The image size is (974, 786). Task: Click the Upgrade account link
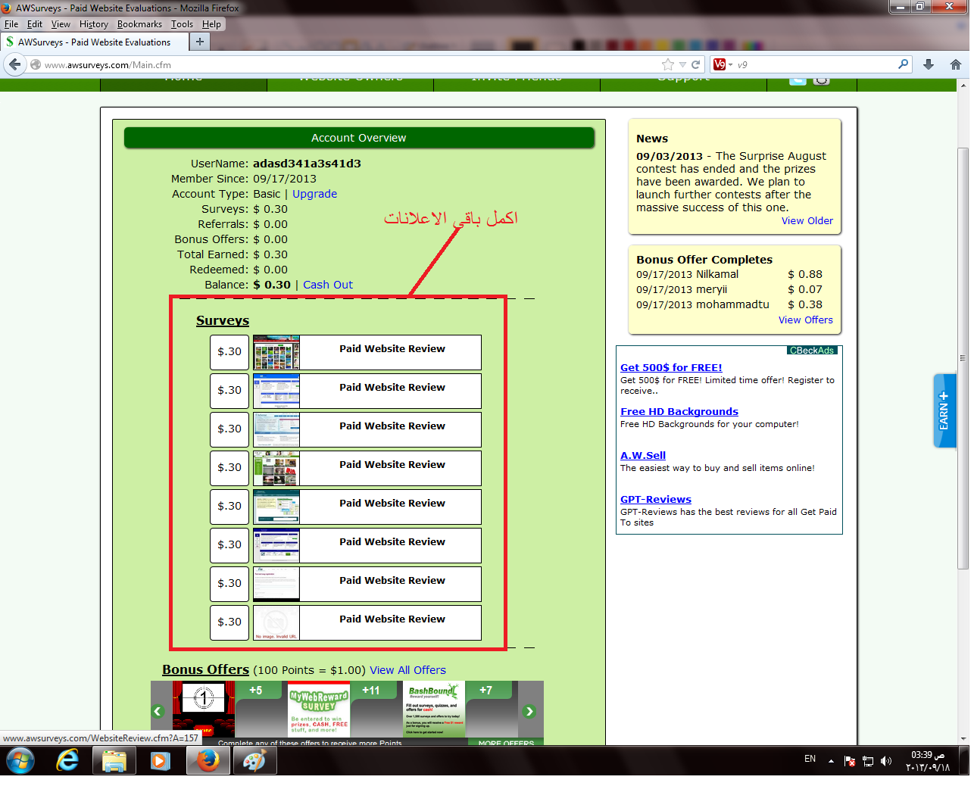coord(314,194)
